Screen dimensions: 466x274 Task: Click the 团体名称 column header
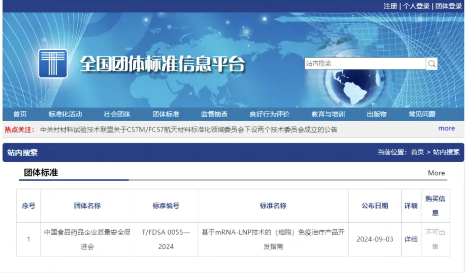point(87,206)
